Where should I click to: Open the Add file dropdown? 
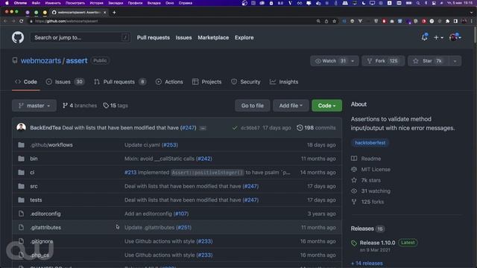[291, 106]
